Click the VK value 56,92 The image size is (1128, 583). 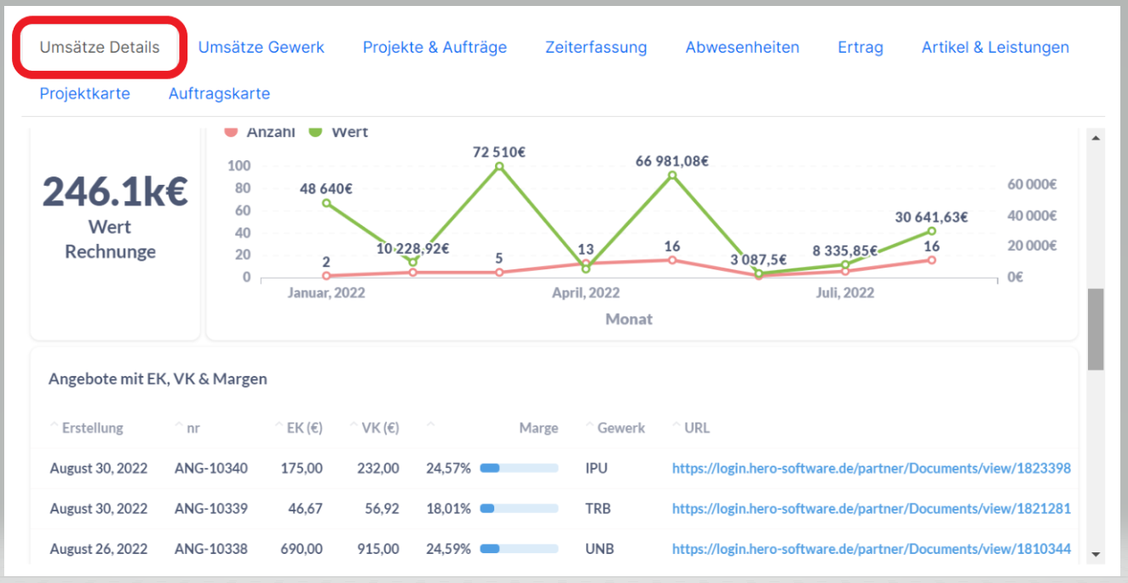click(x=382, y=509)
